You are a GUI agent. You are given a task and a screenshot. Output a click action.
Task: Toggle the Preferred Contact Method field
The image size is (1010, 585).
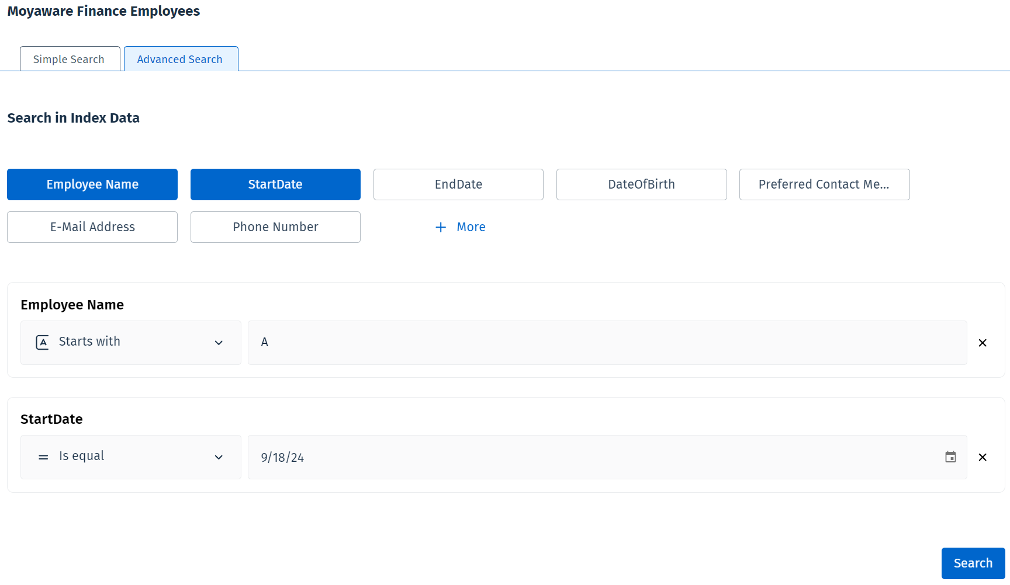[824, 184]
